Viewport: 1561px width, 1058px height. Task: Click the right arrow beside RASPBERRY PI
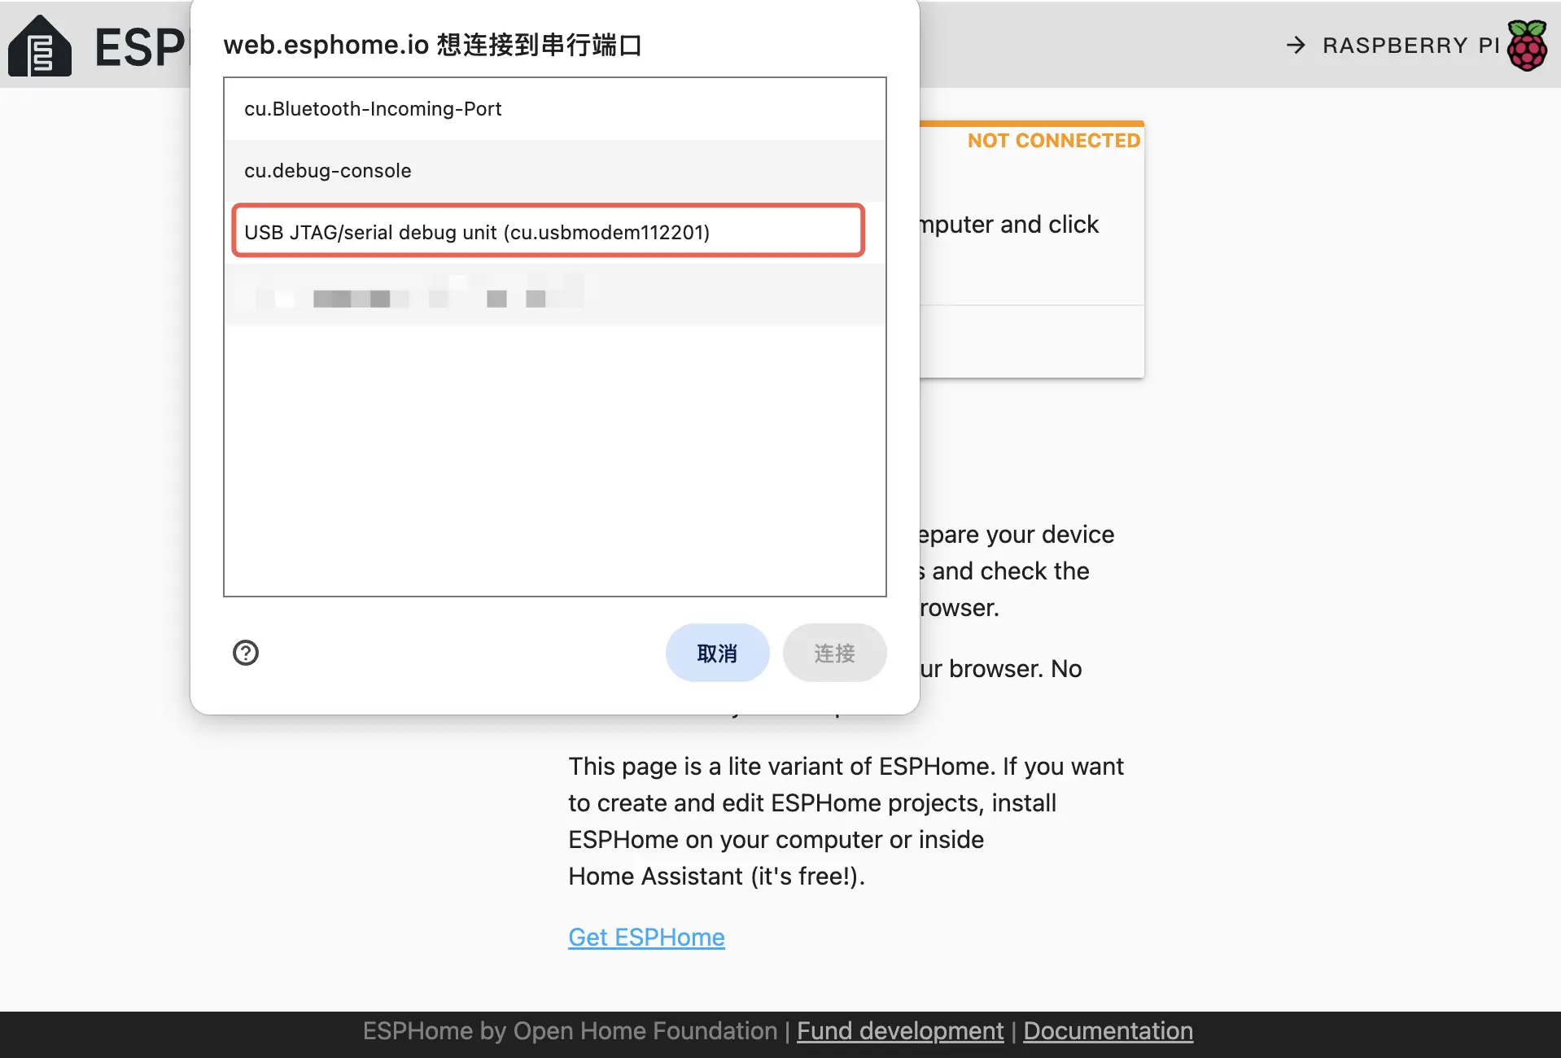pos(1295,46)
